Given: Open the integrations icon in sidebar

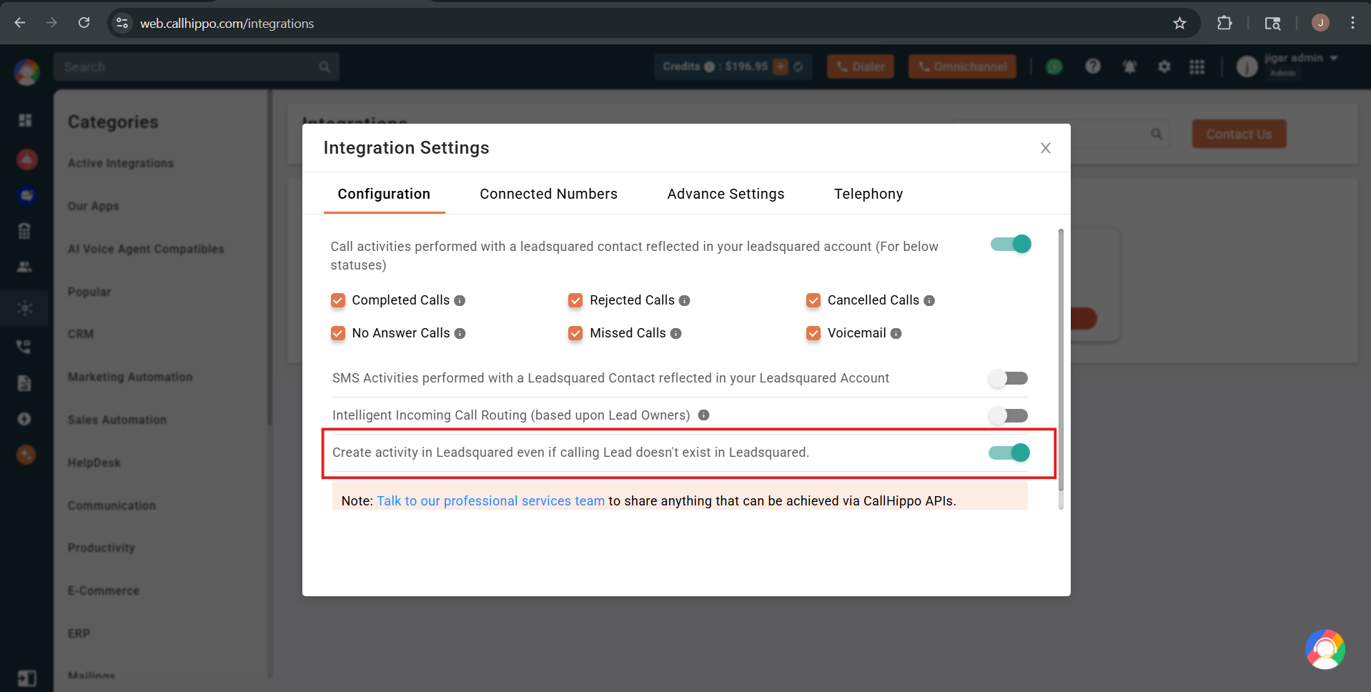Looking at the screenshot, I should [x=25, y=308].
